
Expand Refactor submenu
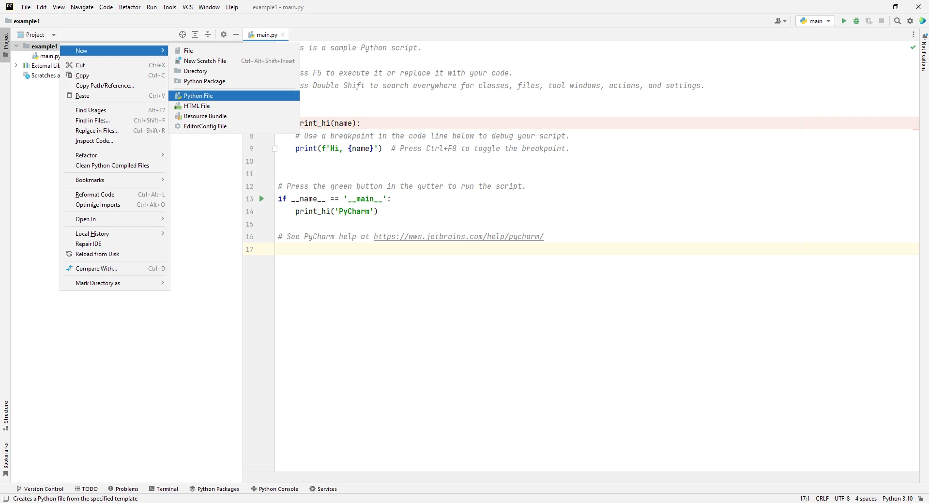(x=115, y=155)
